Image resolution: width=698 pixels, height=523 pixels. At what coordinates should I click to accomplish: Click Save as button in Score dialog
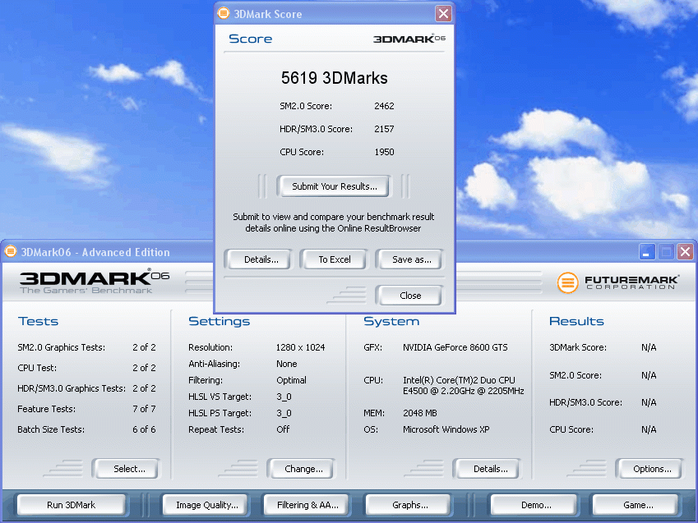(411, 259)
